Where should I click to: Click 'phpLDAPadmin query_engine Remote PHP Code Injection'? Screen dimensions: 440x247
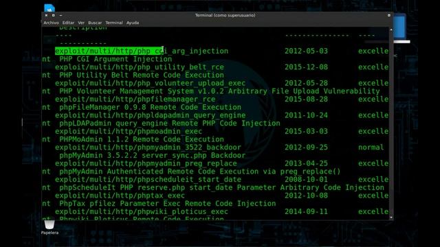point(170,123)
